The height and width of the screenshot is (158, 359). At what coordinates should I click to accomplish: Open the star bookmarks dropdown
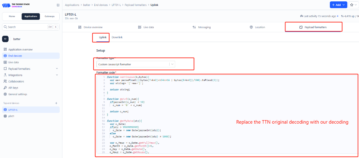point(353,5)
